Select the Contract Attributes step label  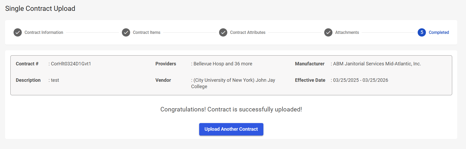pos(248,33)
